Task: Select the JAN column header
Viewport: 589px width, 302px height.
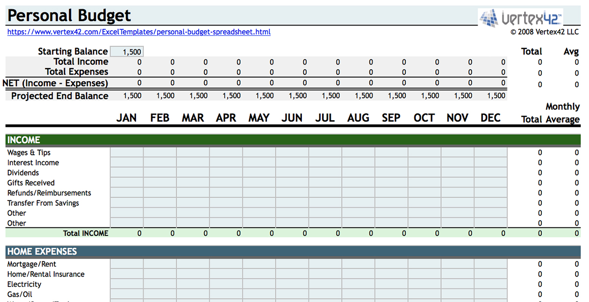Action: click(x=127, y=118)
